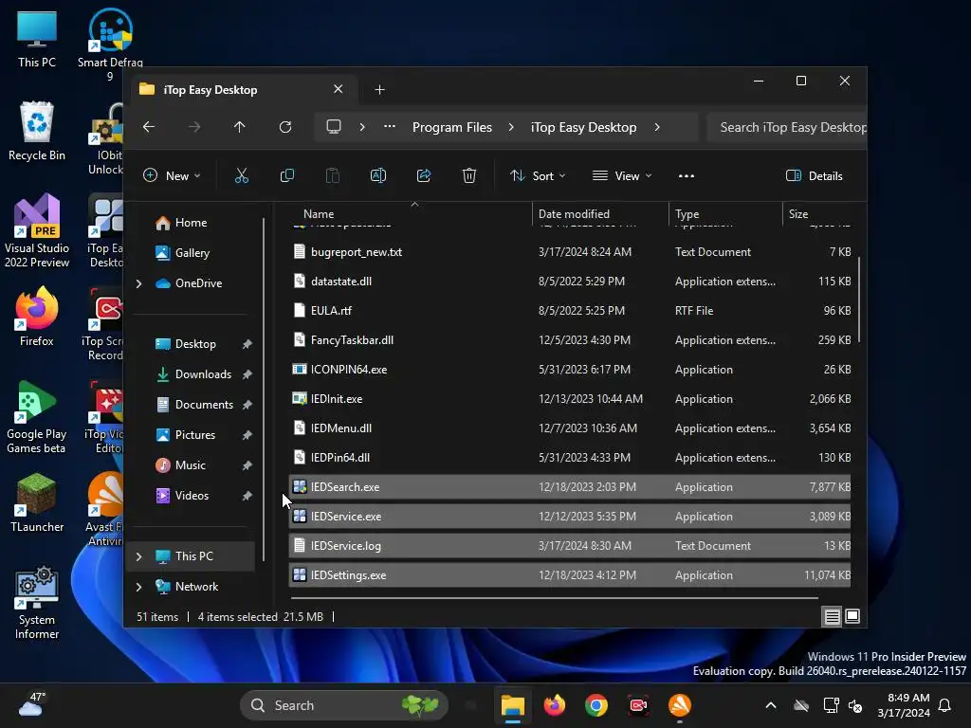The height and width of the screenshot is (728, 971).
Task: Open the weather widget showing 47°
Action: click(x=32, y=704)
